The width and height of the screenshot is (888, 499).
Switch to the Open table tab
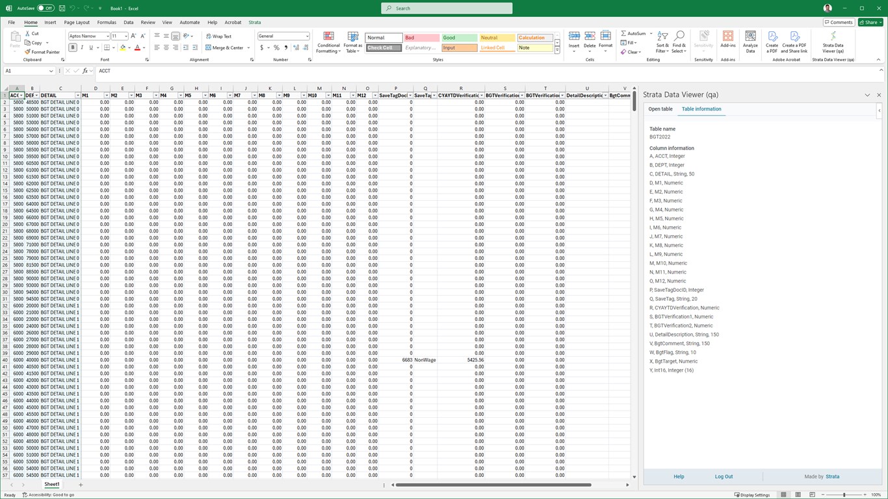[x=660, y=109]
